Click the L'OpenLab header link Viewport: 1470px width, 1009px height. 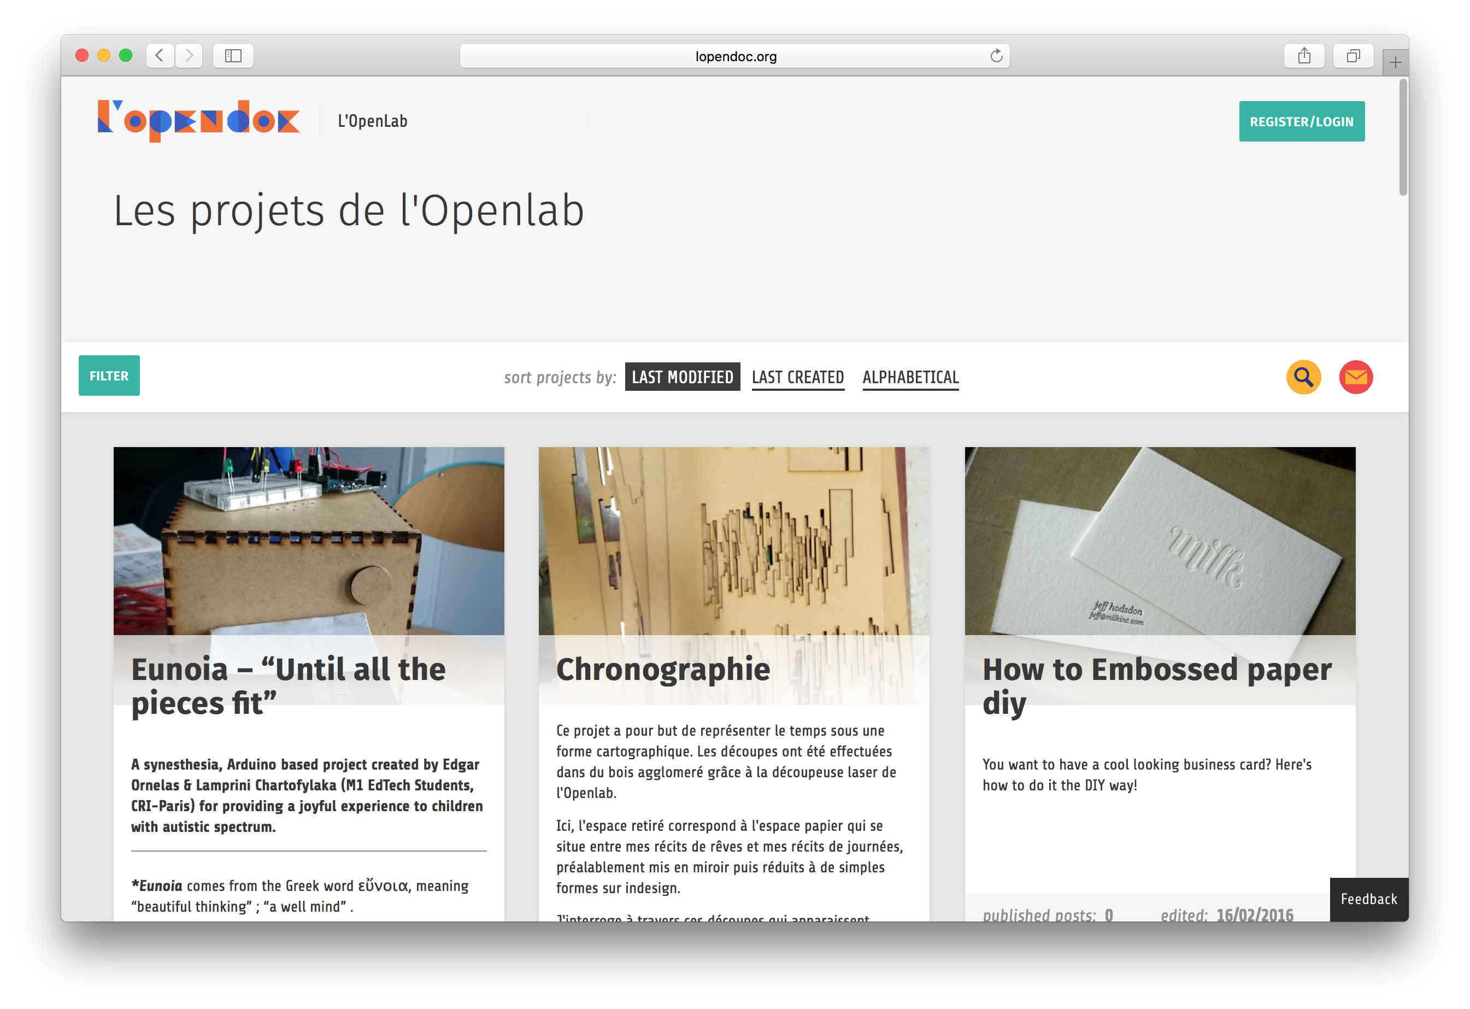tap(372, 121)
